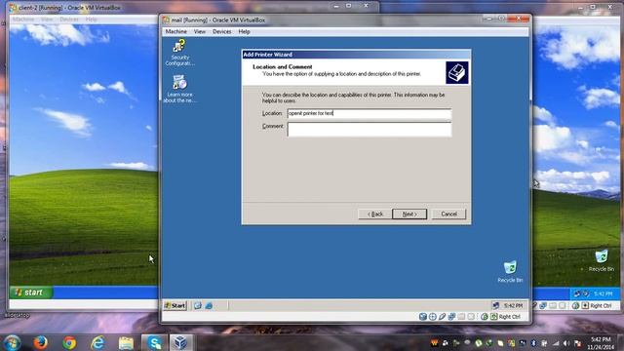Open Google Chrome from Windows taskbar
624x351 pixels.
click(x=69, y=342)
